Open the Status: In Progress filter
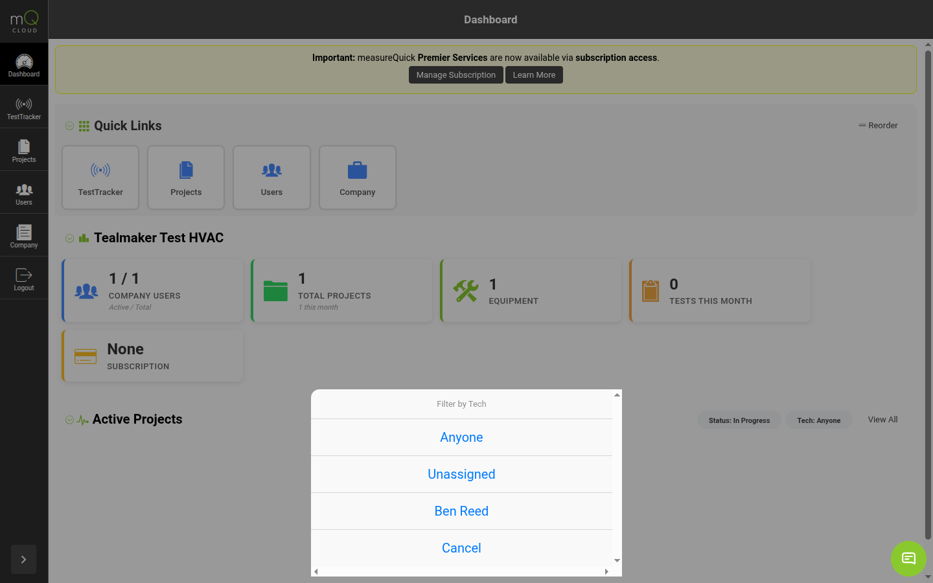The height and width of the screenshot is (583, 933). point(739,420)
